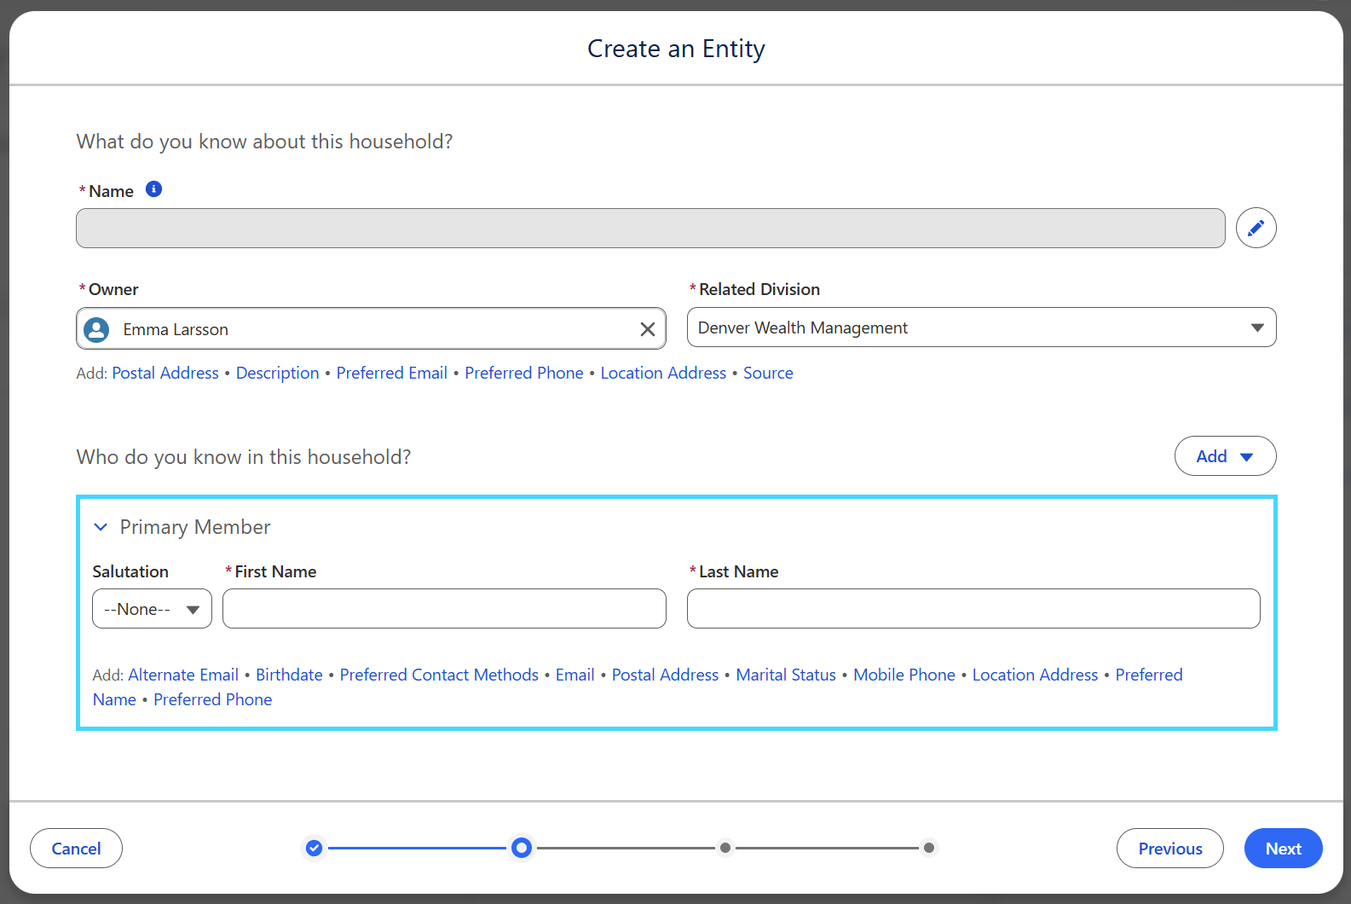The image size is (1351, 904).
Task: Collapse the Primary Member section
Action: click(x=101, y=527)
